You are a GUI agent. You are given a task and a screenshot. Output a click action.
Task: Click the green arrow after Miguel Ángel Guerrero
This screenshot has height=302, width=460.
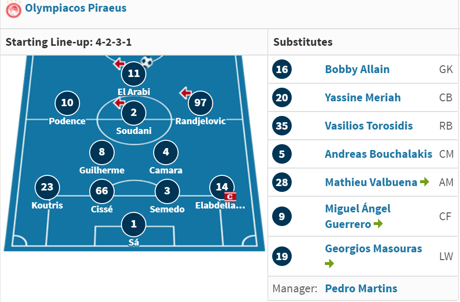click(378, 224)
